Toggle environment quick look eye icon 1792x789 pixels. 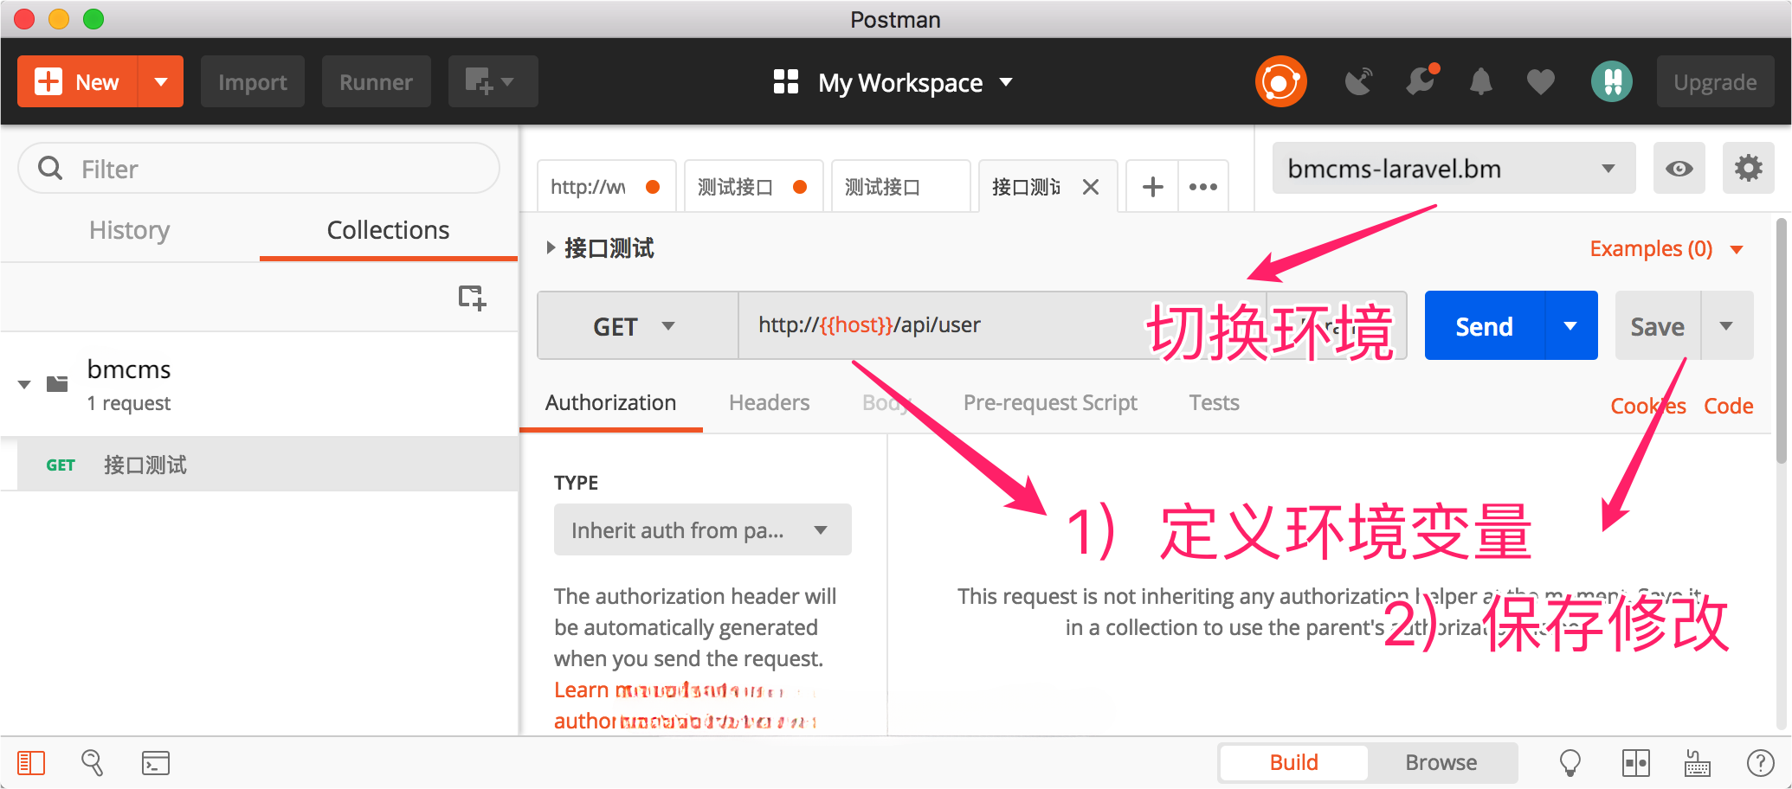point(1679,168)
